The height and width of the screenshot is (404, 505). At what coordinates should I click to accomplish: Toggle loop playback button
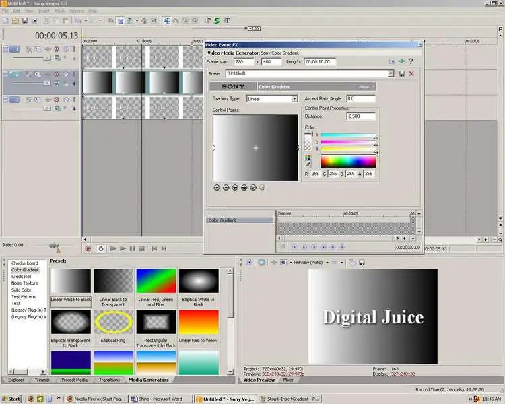[101, 248]
